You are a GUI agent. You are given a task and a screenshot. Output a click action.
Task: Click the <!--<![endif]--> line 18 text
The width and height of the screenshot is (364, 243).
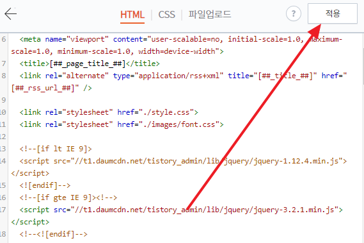click(54, 234)
